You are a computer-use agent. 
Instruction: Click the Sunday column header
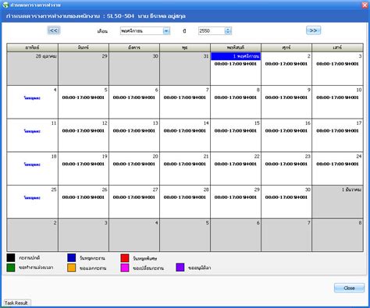32,48
